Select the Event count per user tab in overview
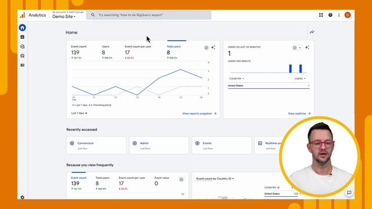The width and height of the screenshot is (372, 209). (138, 52)
